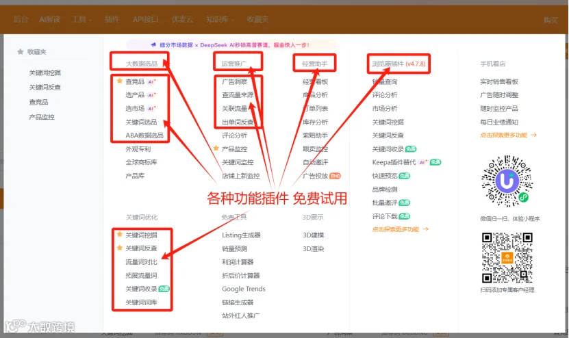This screenshot has width=569, height=338.
Task: Open 3D渲染 under 3D展示
Action: (x=314, y=249)
